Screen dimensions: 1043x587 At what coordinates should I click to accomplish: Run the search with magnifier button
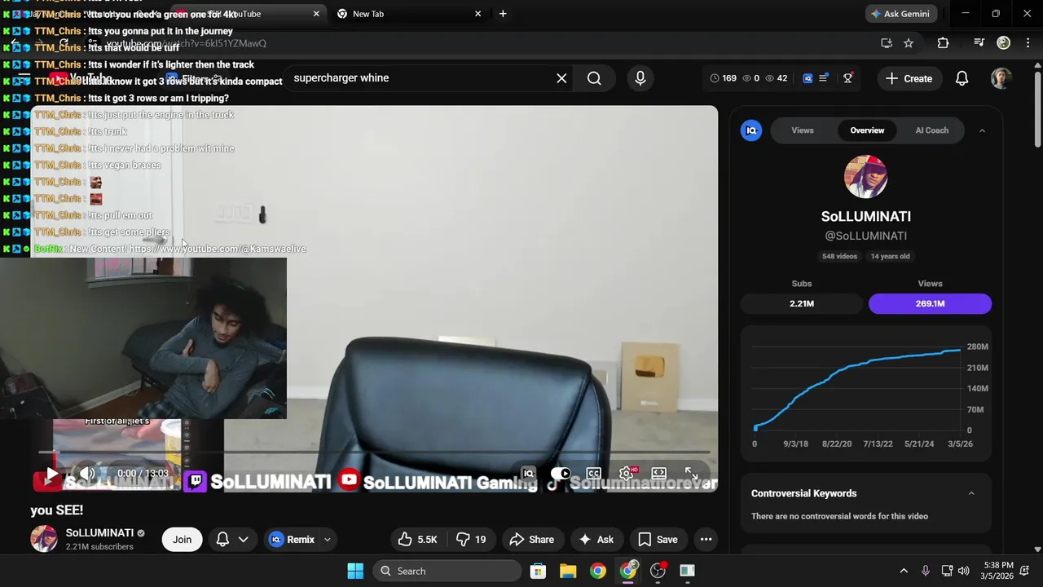coord(594,78)
